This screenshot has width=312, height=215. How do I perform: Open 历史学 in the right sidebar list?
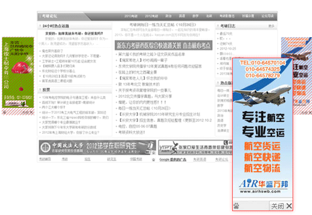coord(222,125)
